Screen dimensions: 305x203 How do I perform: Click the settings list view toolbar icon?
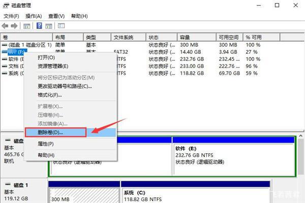click(x=61, y=26)
